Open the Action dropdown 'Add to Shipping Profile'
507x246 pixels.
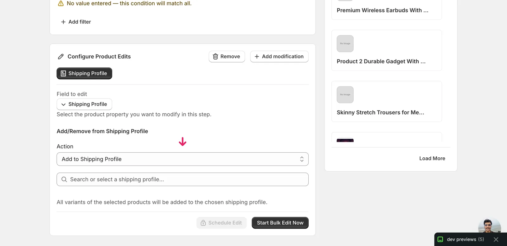click(183, 159)
